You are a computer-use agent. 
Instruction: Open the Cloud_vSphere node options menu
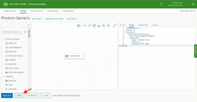coord(83,56)
